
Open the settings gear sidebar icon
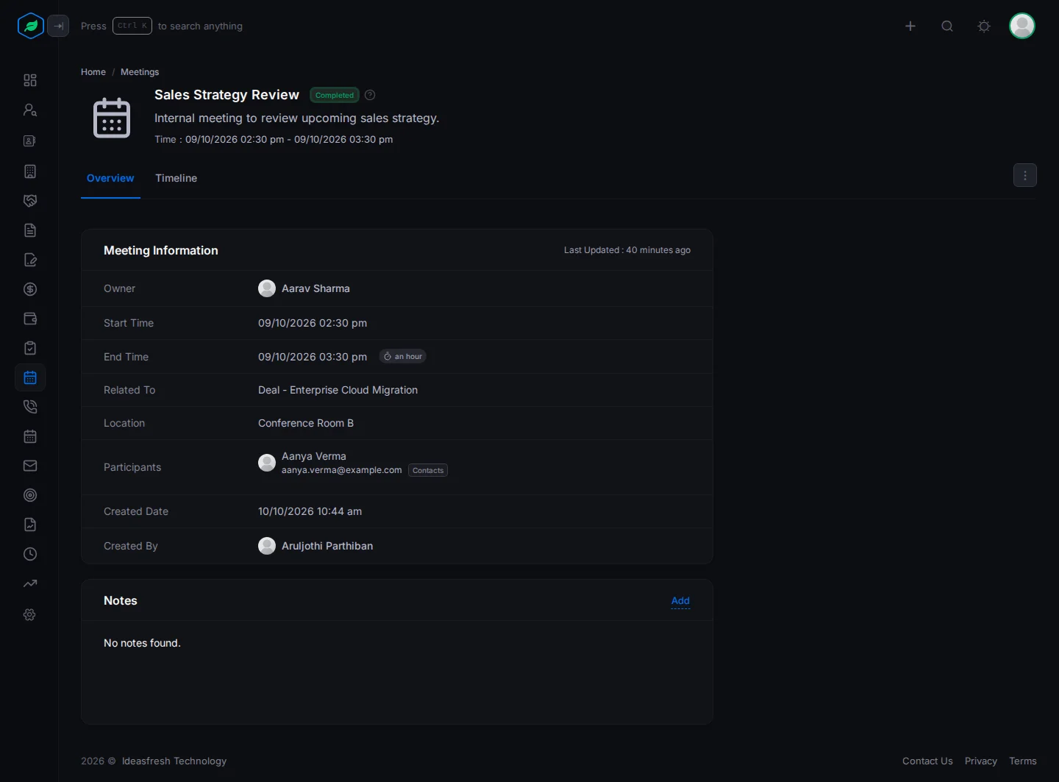pos(30,614)
